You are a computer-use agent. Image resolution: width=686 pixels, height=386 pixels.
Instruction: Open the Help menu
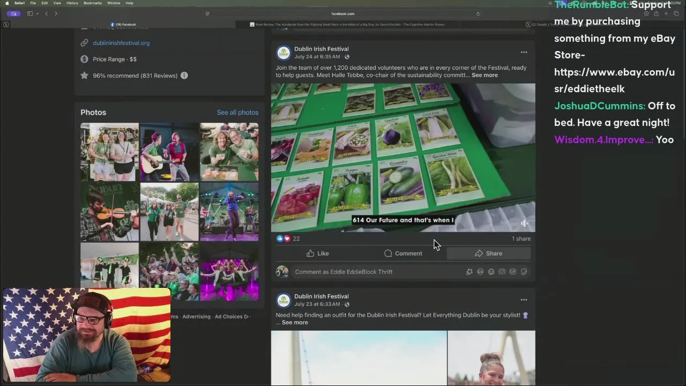[129, 3]
